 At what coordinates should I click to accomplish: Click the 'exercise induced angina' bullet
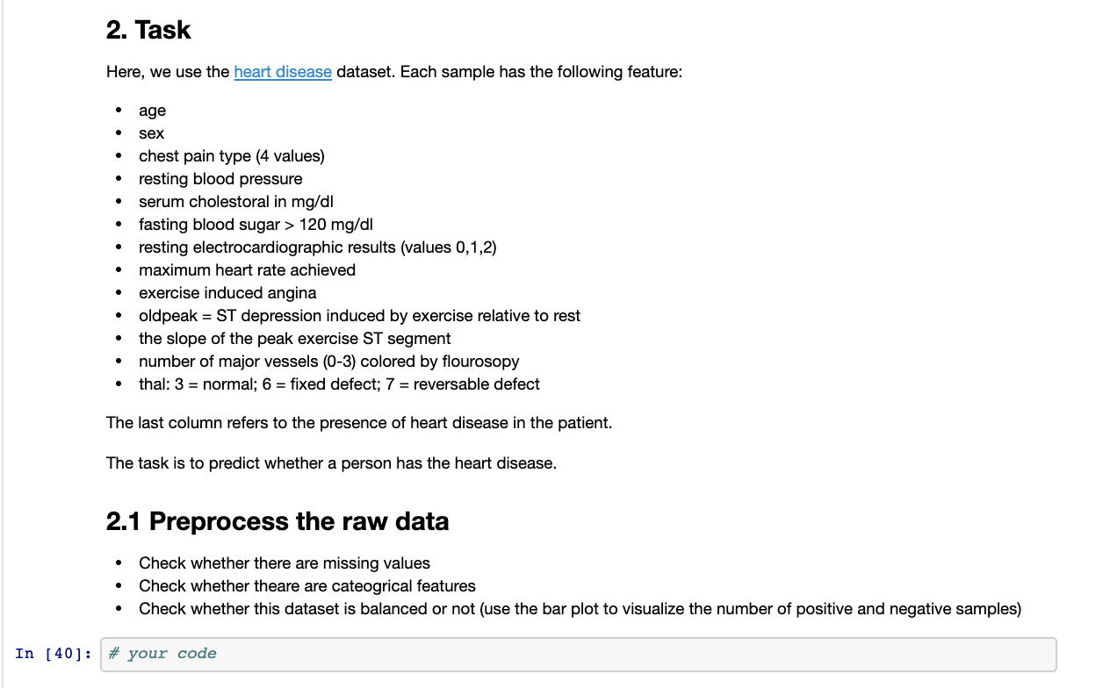[227, 292]
